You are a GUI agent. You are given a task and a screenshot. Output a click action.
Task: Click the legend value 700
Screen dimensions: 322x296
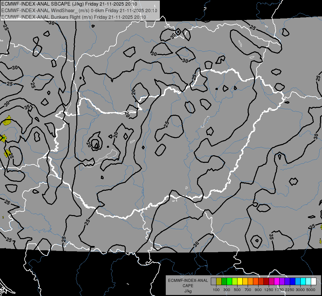248,290
